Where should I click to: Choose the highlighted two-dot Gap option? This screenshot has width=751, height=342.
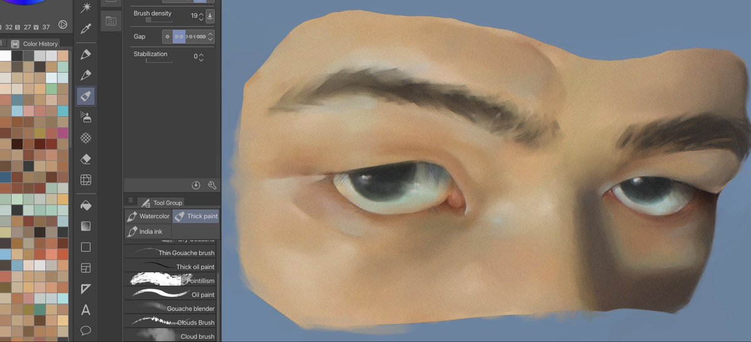pos(179,36)
